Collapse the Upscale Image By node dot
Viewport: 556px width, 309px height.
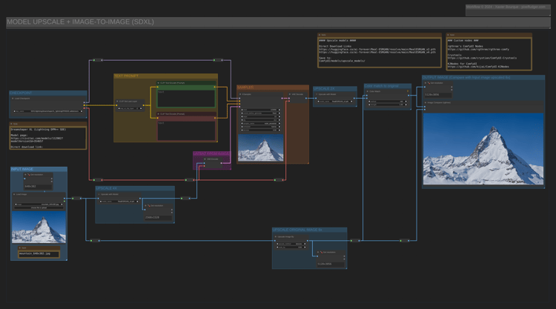click(x=276, y=236)
